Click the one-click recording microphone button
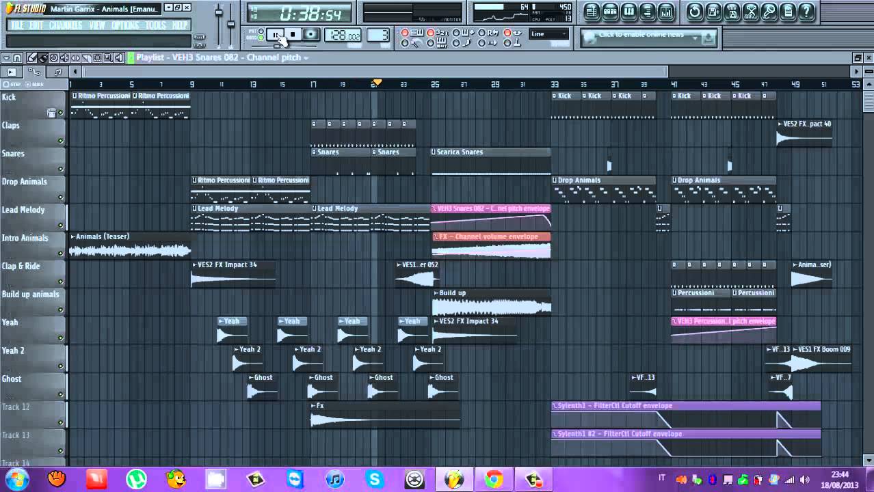This screenshot has width=874, height=492. [769, 12]
